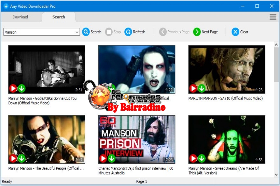280x186 pixels.
Task: Click the Previous Page arrow icon
Action: (163, 32)
